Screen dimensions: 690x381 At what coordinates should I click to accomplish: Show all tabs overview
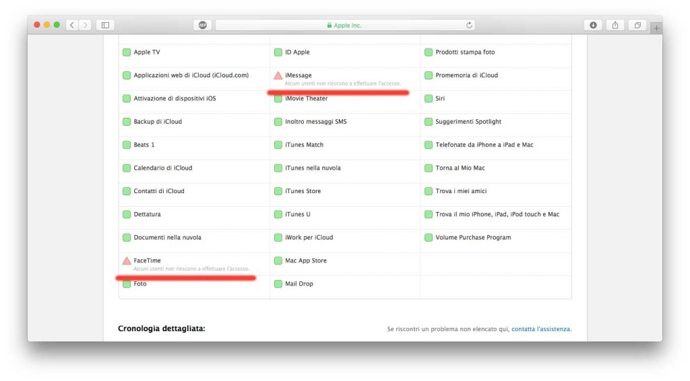(x=637, y=25)
